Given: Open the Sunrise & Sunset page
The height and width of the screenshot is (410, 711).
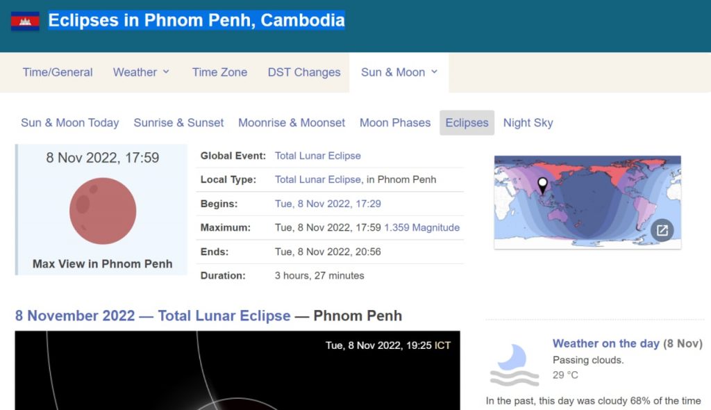Looking at the screenshot, I should pos(178,123).
